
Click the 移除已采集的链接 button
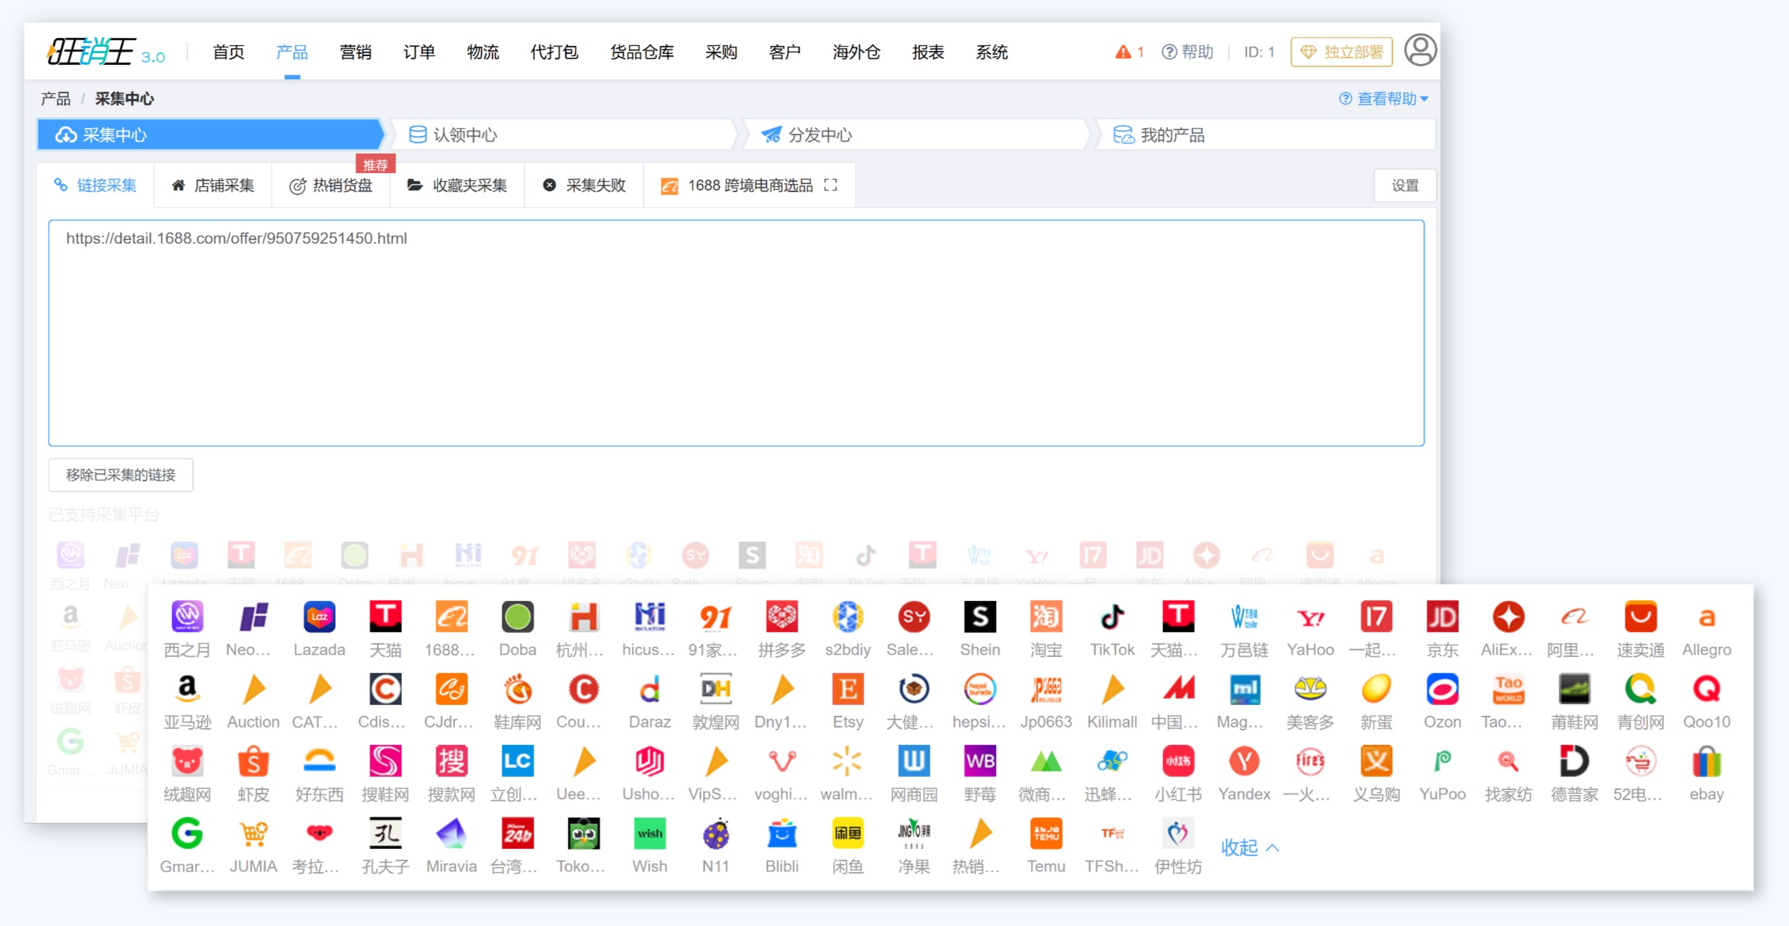coord(121,475)
